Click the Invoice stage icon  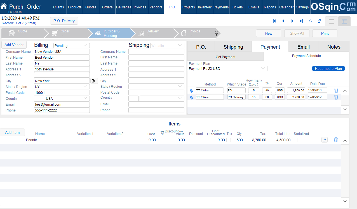184,34
